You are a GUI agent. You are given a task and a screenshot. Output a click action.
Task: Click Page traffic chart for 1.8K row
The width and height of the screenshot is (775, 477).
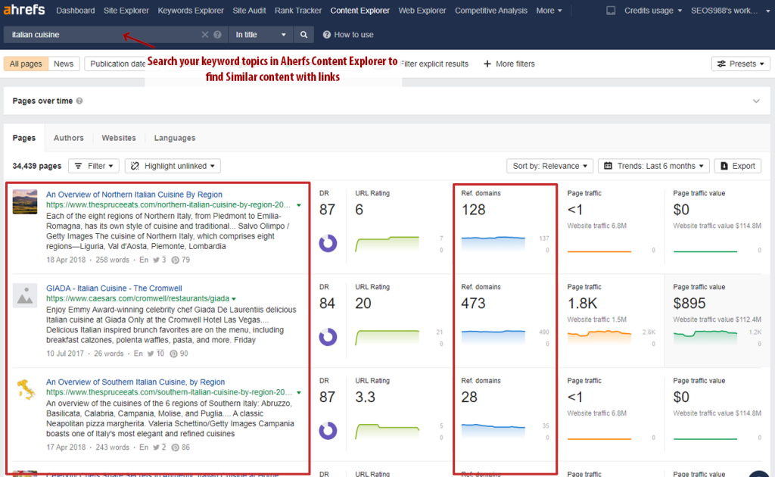pyautogui.click(x=599, y=337)
